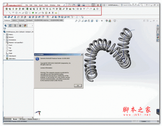
Task: Click the yellow ruler measure icon
Action: click(56, 13)
